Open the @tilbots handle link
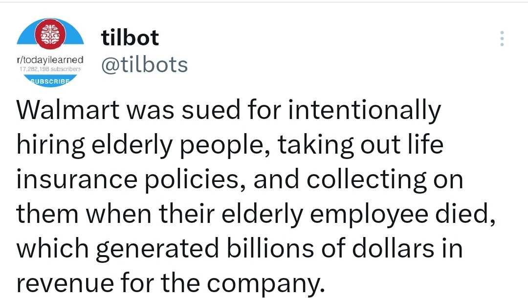Screen dimensions: 528x298 point(144,64)
